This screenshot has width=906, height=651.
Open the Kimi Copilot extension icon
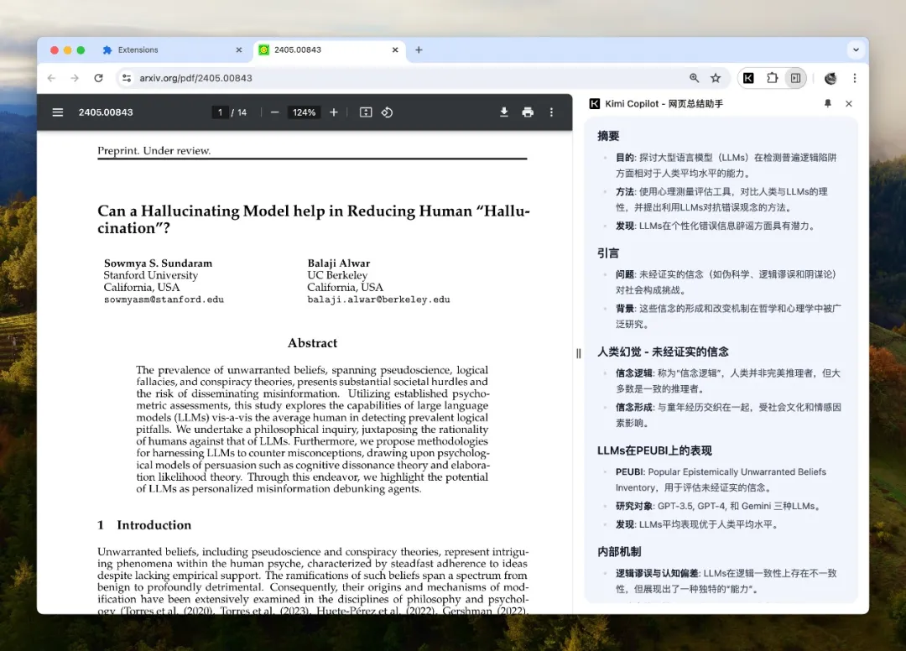point(747,77)
